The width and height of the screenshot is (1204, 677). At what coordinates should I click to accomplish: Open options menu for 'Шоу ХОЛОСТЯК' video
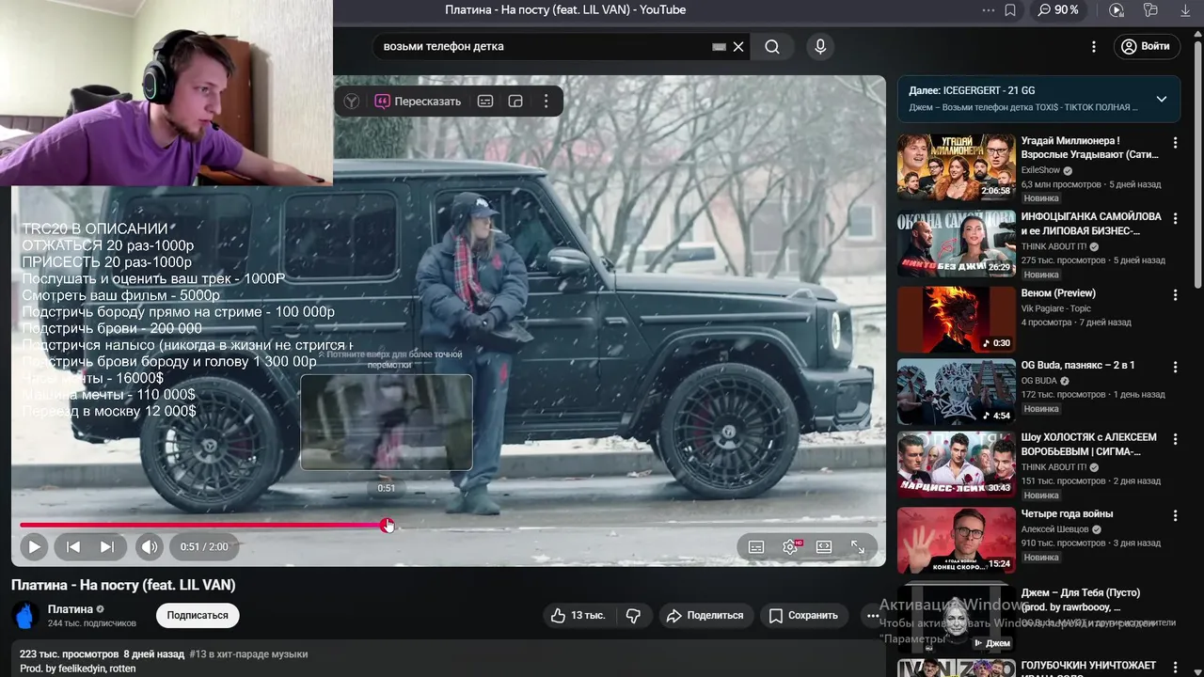(x=1175, y=440)
